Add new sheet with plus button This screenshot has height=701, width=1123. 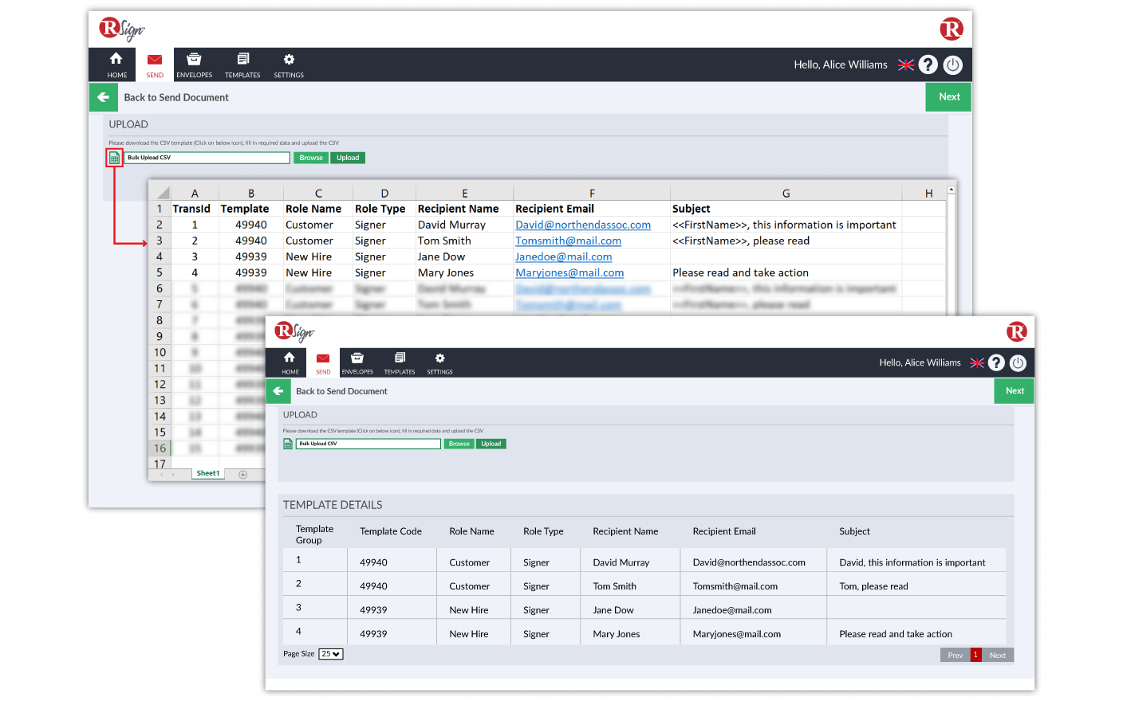tap(243, 475)
